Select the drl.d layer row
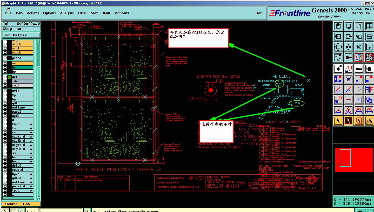This screenshot has height=212, width=374. coord(22,166)
